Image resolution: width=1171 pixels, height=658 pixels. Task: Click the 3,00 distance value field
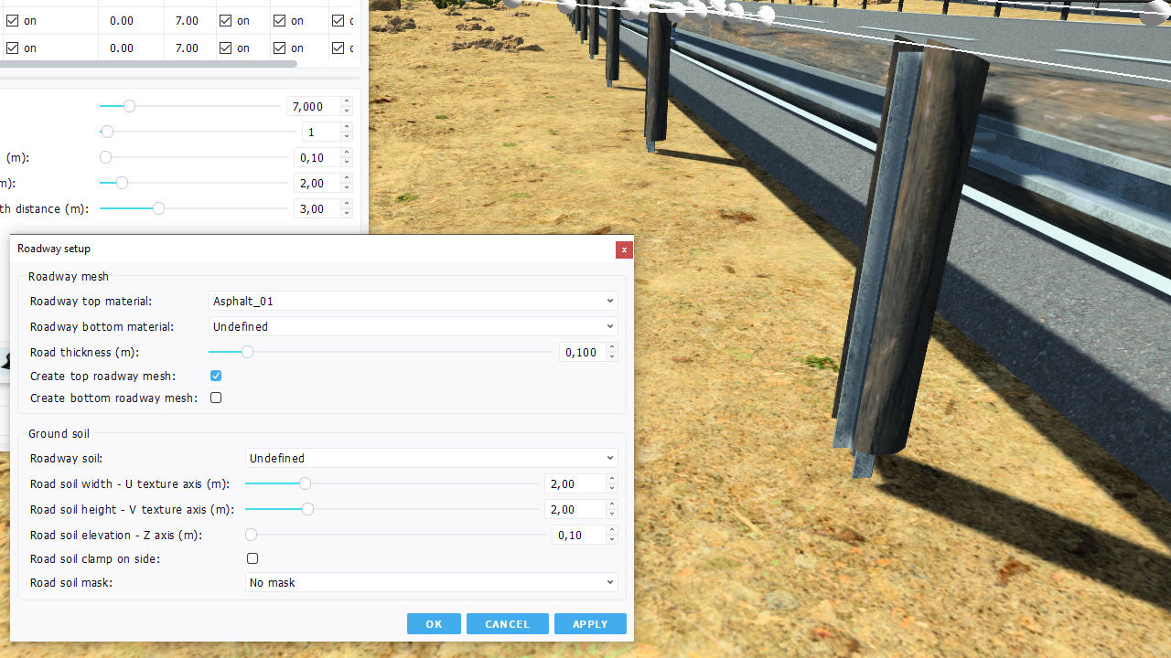pos(317,209)
